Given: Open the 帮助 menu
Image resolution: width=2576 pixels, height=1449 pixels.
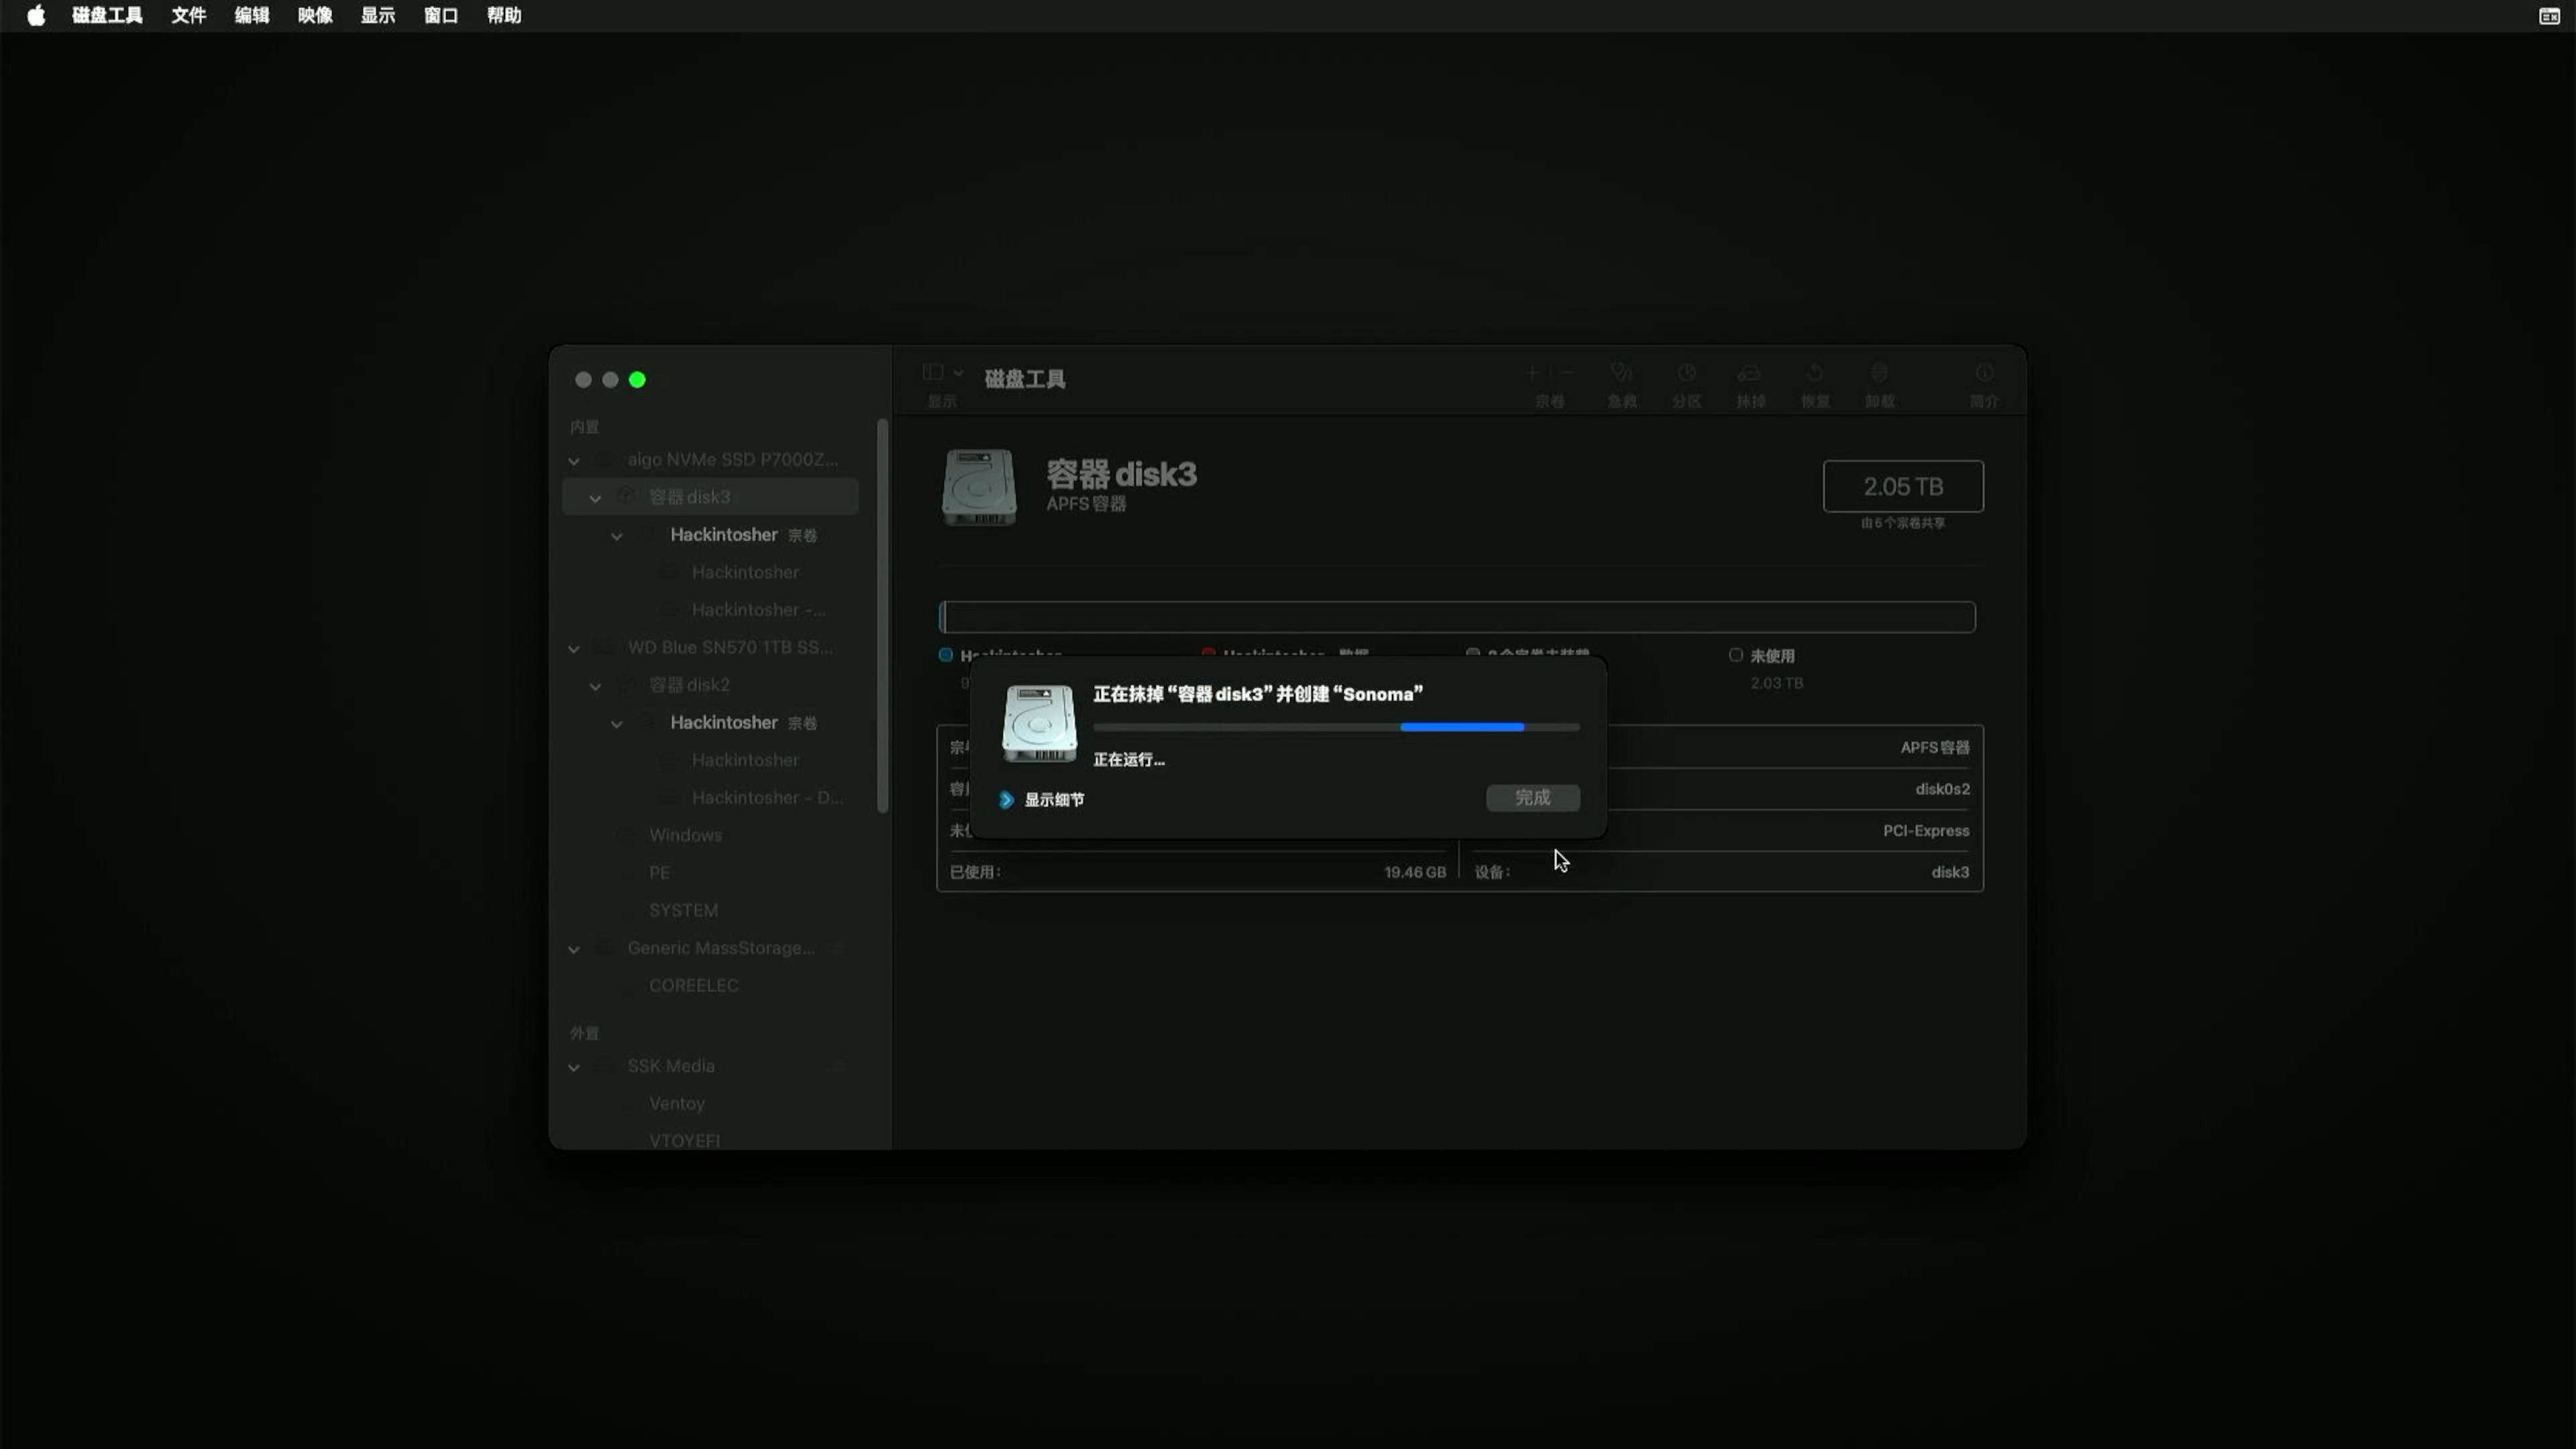Looking at the screenshot, I should pos(504,15).
